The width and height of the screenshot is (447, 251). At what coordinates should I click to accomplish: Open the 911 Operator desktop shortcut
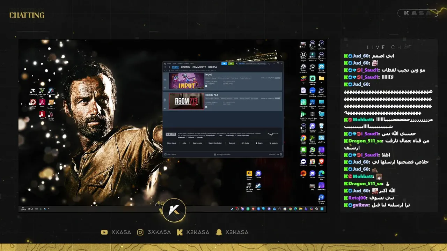click(51, 91)
